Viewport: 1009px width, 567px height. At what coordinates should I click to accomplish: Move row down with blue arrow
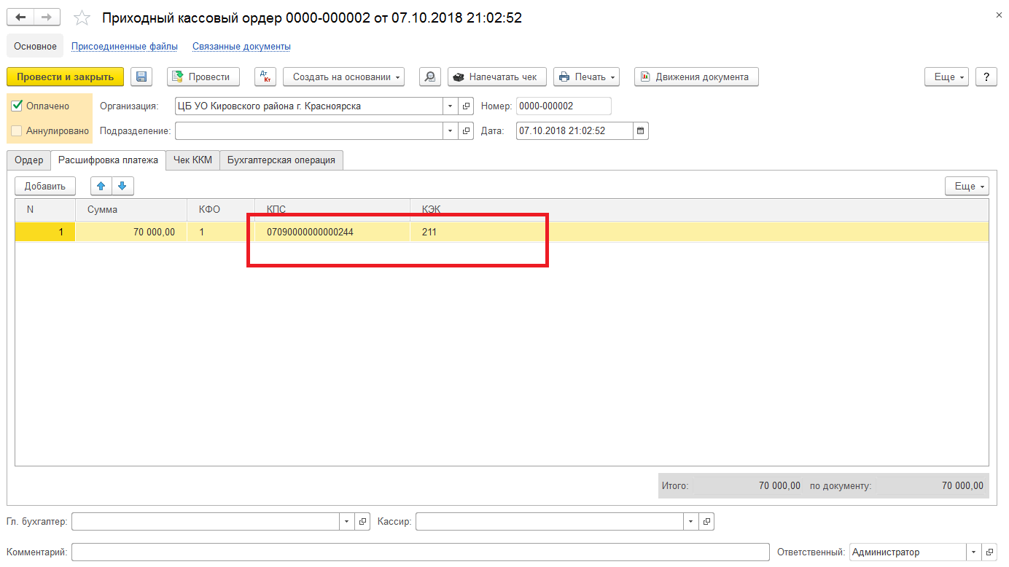tap(122, 186)
